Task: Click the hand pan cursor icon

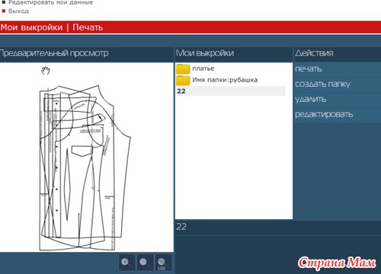Action: 46,71
